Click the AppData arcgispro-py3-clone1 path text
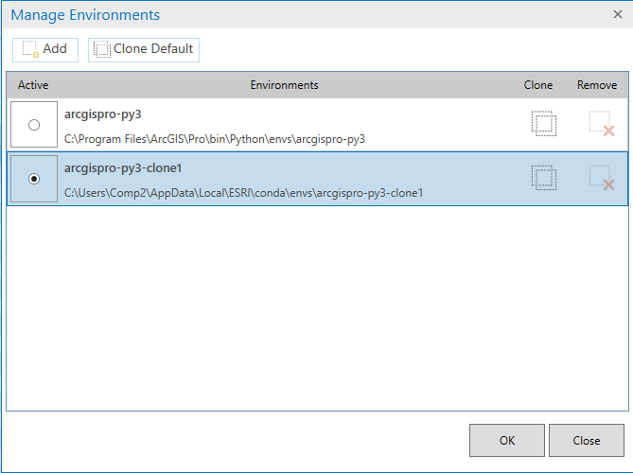633x473 pixels. 243,192
